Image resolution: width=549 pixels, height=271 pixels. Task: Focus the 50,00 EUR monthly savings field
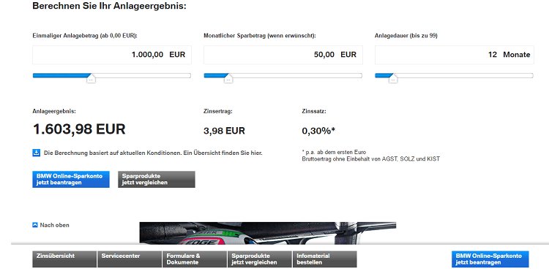tap(283, 55)
